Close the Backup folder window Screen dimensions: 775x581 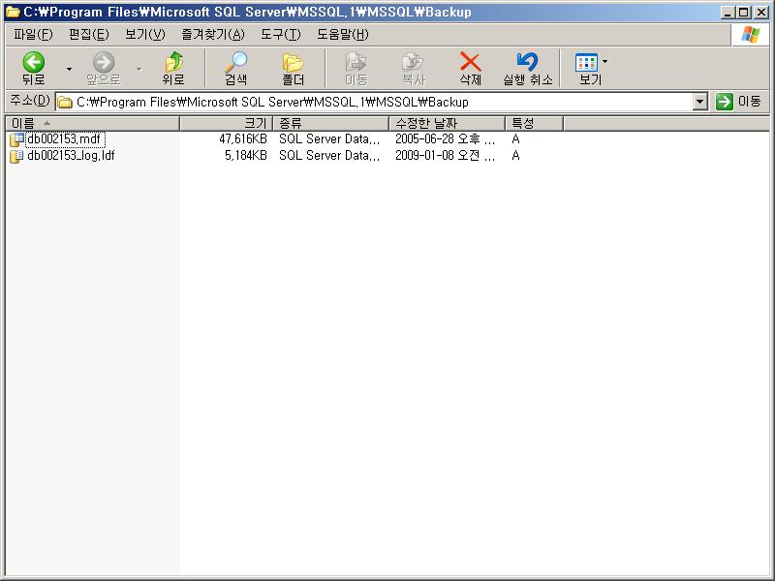click(761, 13)
